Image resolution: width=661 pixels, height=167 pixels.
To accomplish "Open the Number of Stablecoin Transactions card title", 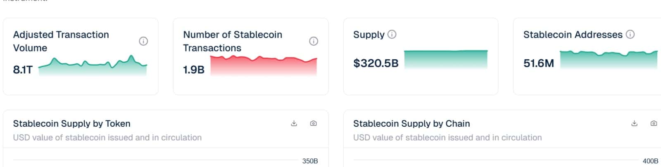I will coord(232,41).
